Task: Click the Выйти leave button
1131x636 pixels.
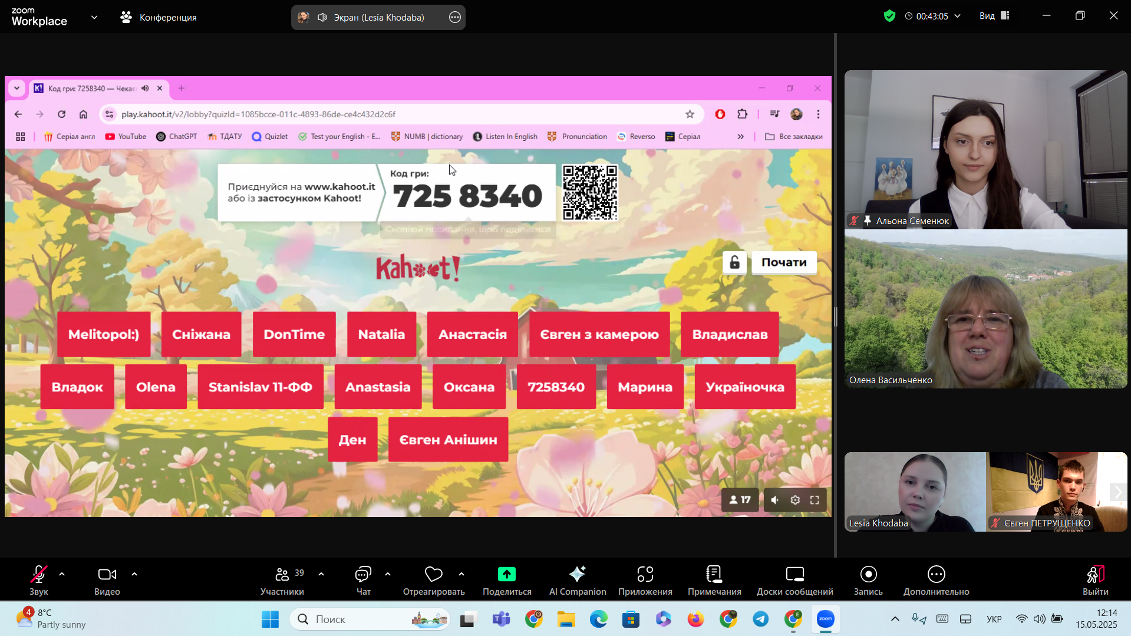Action: click(1095, 580)
